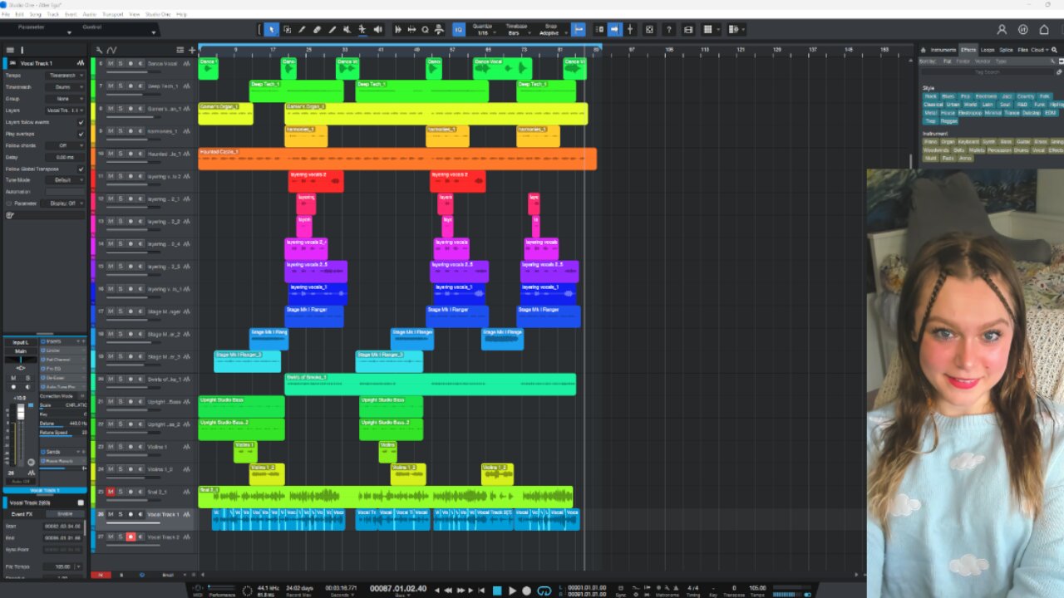Click the Record button in transport
This screenshot has height=598, width=1064.
point(526,591)
